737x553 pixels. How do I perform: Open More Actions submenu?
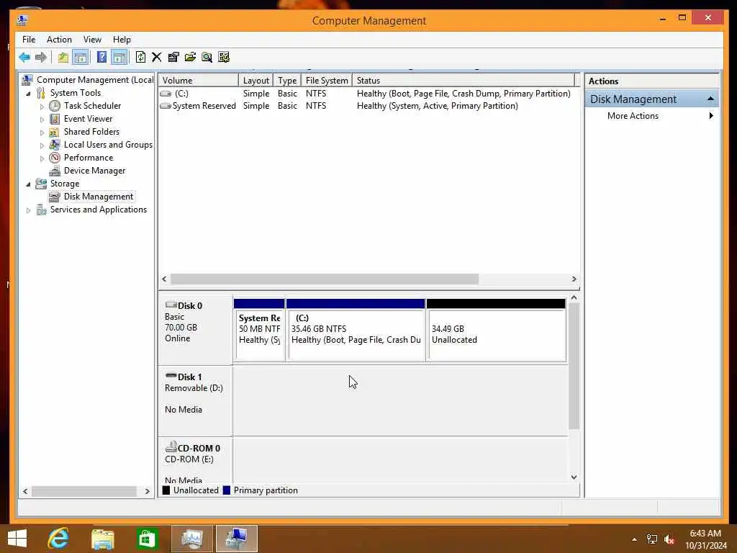(651, 116)
